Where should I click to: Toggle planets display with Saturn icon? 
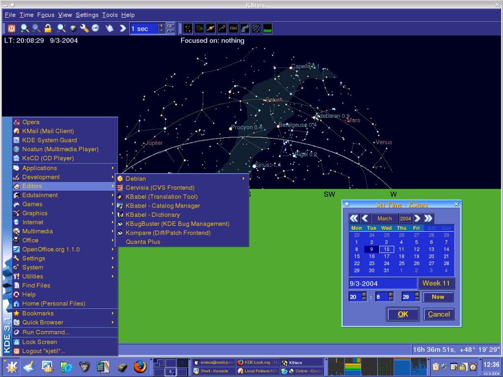(210, 28)
